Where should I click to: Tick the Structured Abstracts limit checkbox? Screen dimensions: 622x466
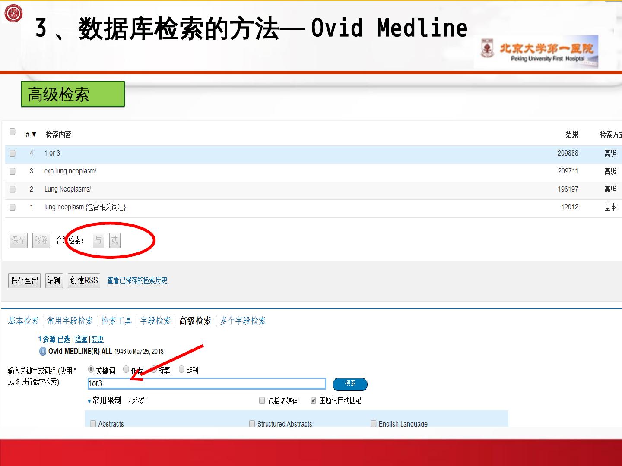[x=252, y=424]
